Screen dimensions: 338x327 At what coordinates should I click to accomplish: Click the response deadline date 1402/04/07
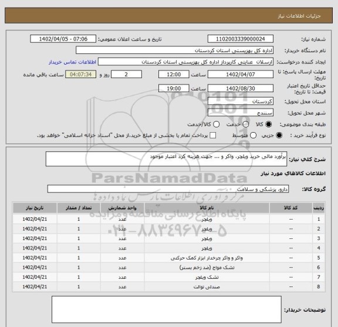[241, 75]
